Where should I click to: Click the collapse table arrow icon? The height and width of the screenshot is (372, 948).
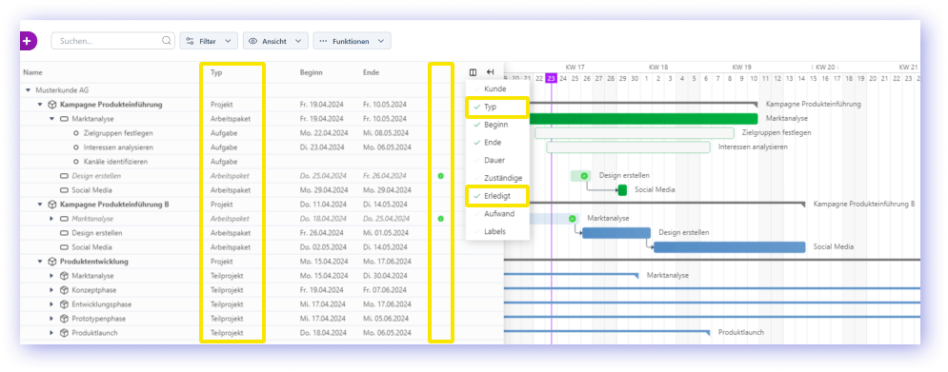point(491,72)
